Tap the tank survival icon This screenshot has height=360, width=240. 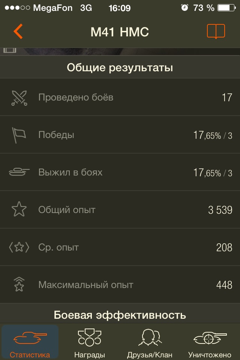[x=19, y=172]
